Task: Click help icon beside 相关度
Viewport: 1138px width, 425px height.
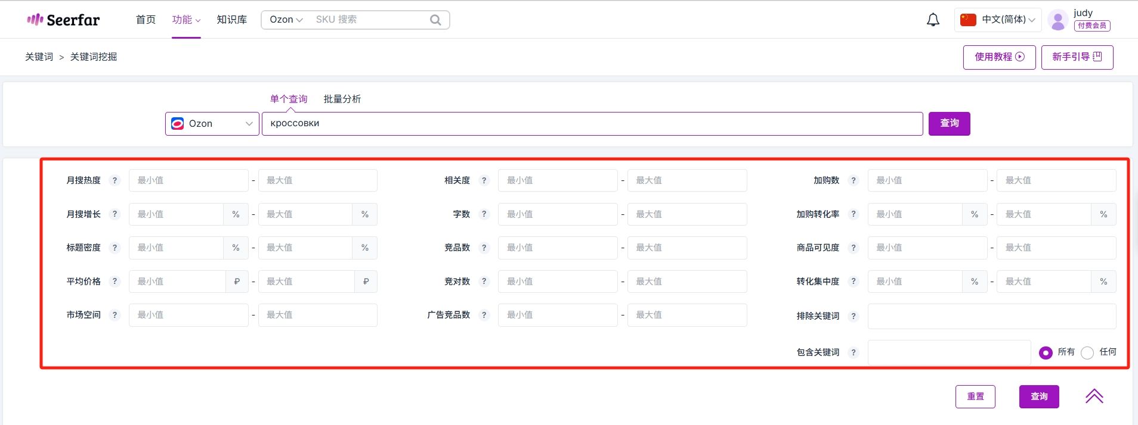Action: click(x=484, y=180)
